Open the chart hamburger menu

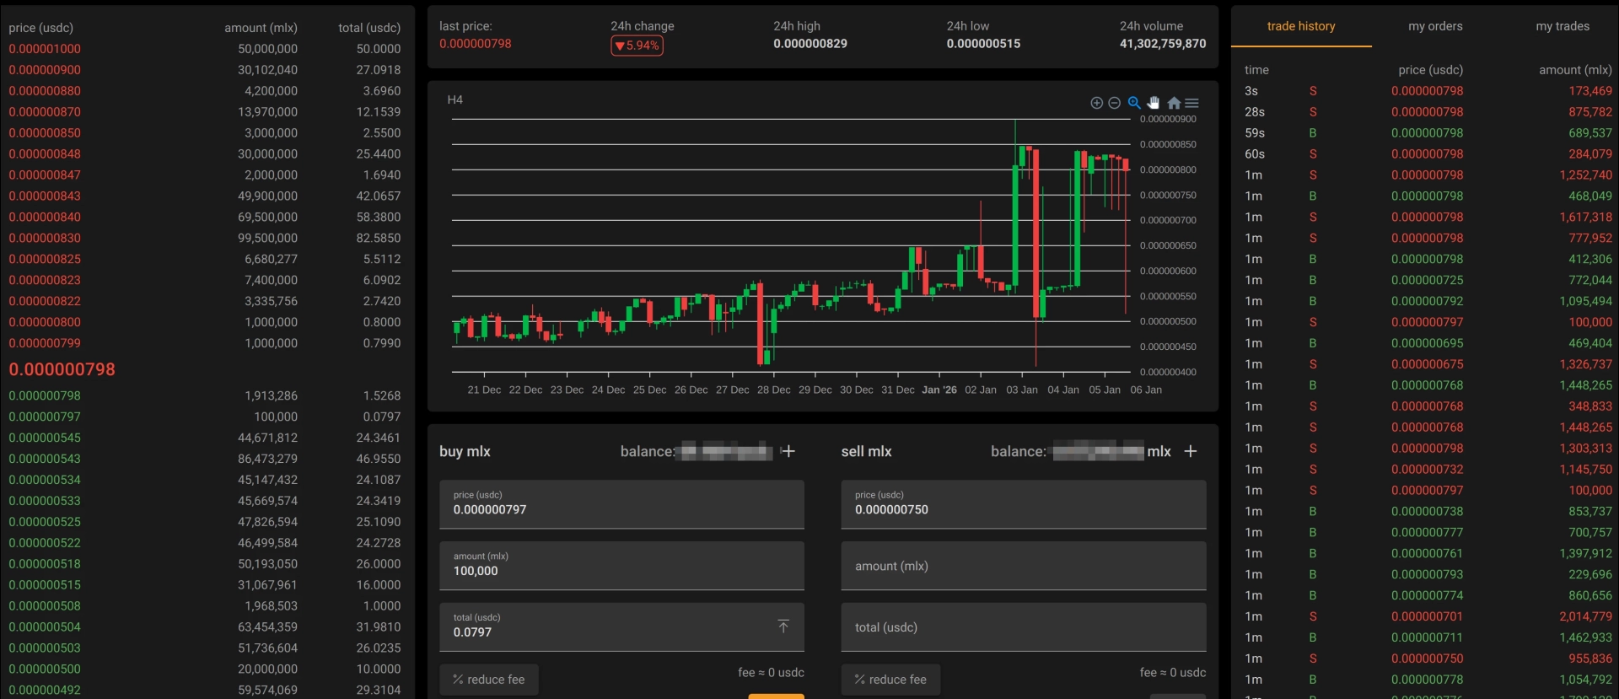pyautogui.click(x=1191, y=103)
